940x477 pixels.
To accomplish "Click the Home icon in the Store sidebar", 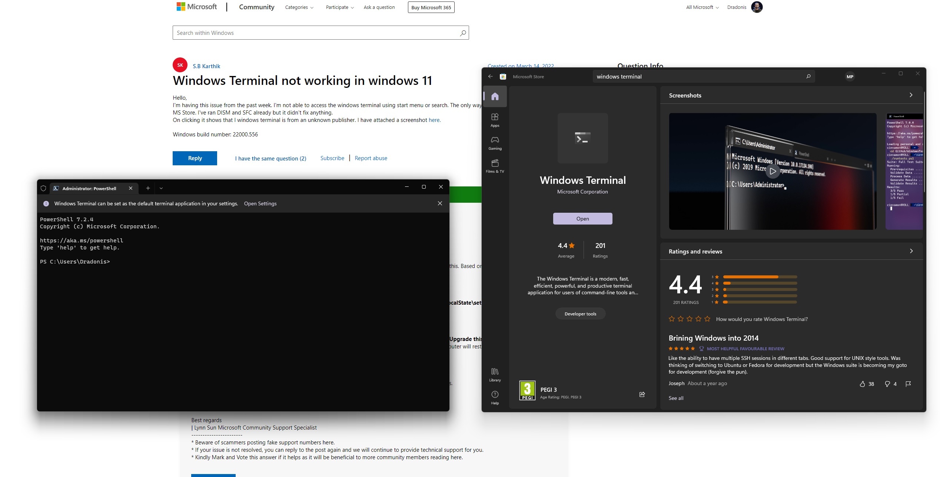I will (495, 96).
